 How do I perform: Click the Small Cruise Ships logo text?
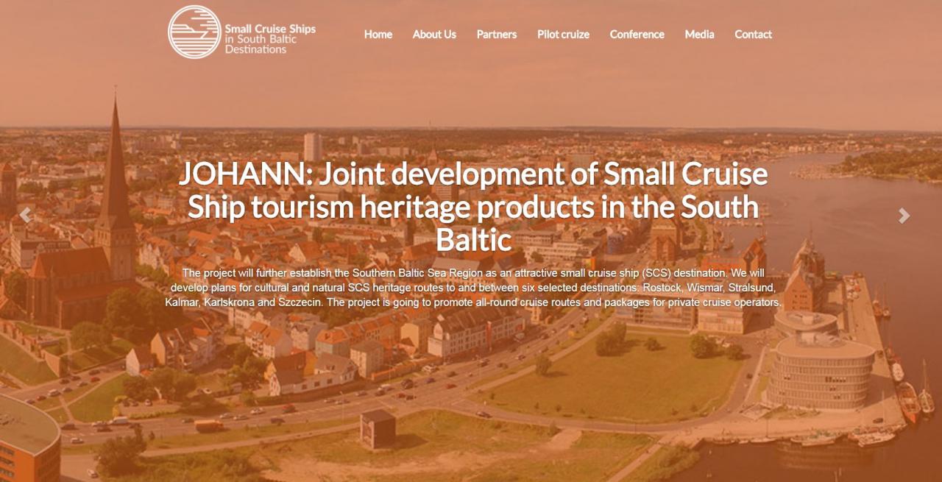270,39
